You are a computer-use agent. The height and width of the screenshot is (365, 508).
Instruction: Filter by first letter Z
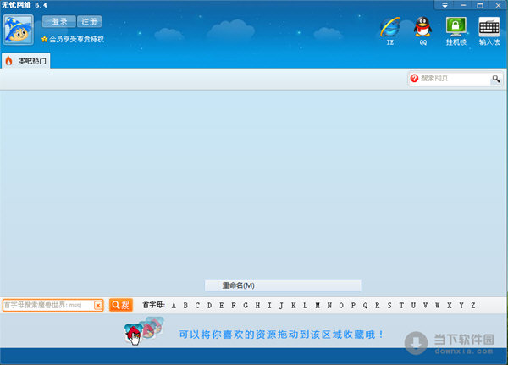[473, 305]
